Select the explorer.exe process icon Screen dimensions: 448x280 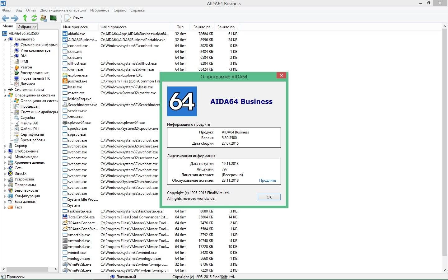tap(65, 75)
